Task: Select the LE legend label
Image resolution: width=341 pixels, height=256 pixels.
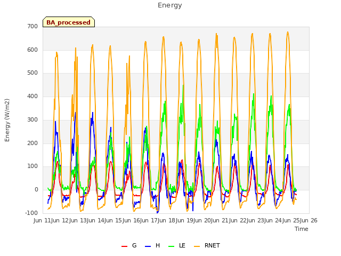Action: [182, 245]
